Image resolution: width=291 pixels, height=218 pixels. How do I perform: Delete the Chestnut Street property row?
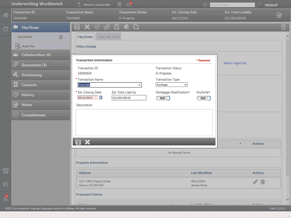(x=263, y=182)
